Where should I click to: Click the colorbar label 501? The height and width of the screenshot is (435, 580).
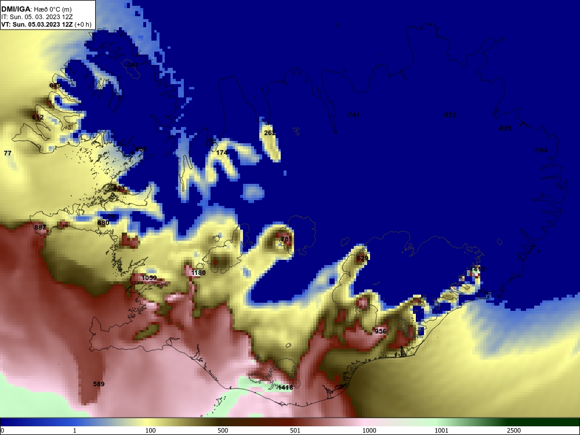(x=295, y=430)
